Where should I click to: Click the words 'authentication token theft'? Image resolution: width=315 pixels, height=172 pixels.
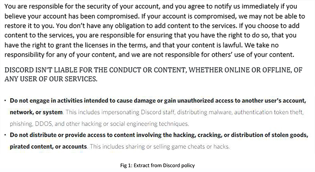tap(268, 112)
